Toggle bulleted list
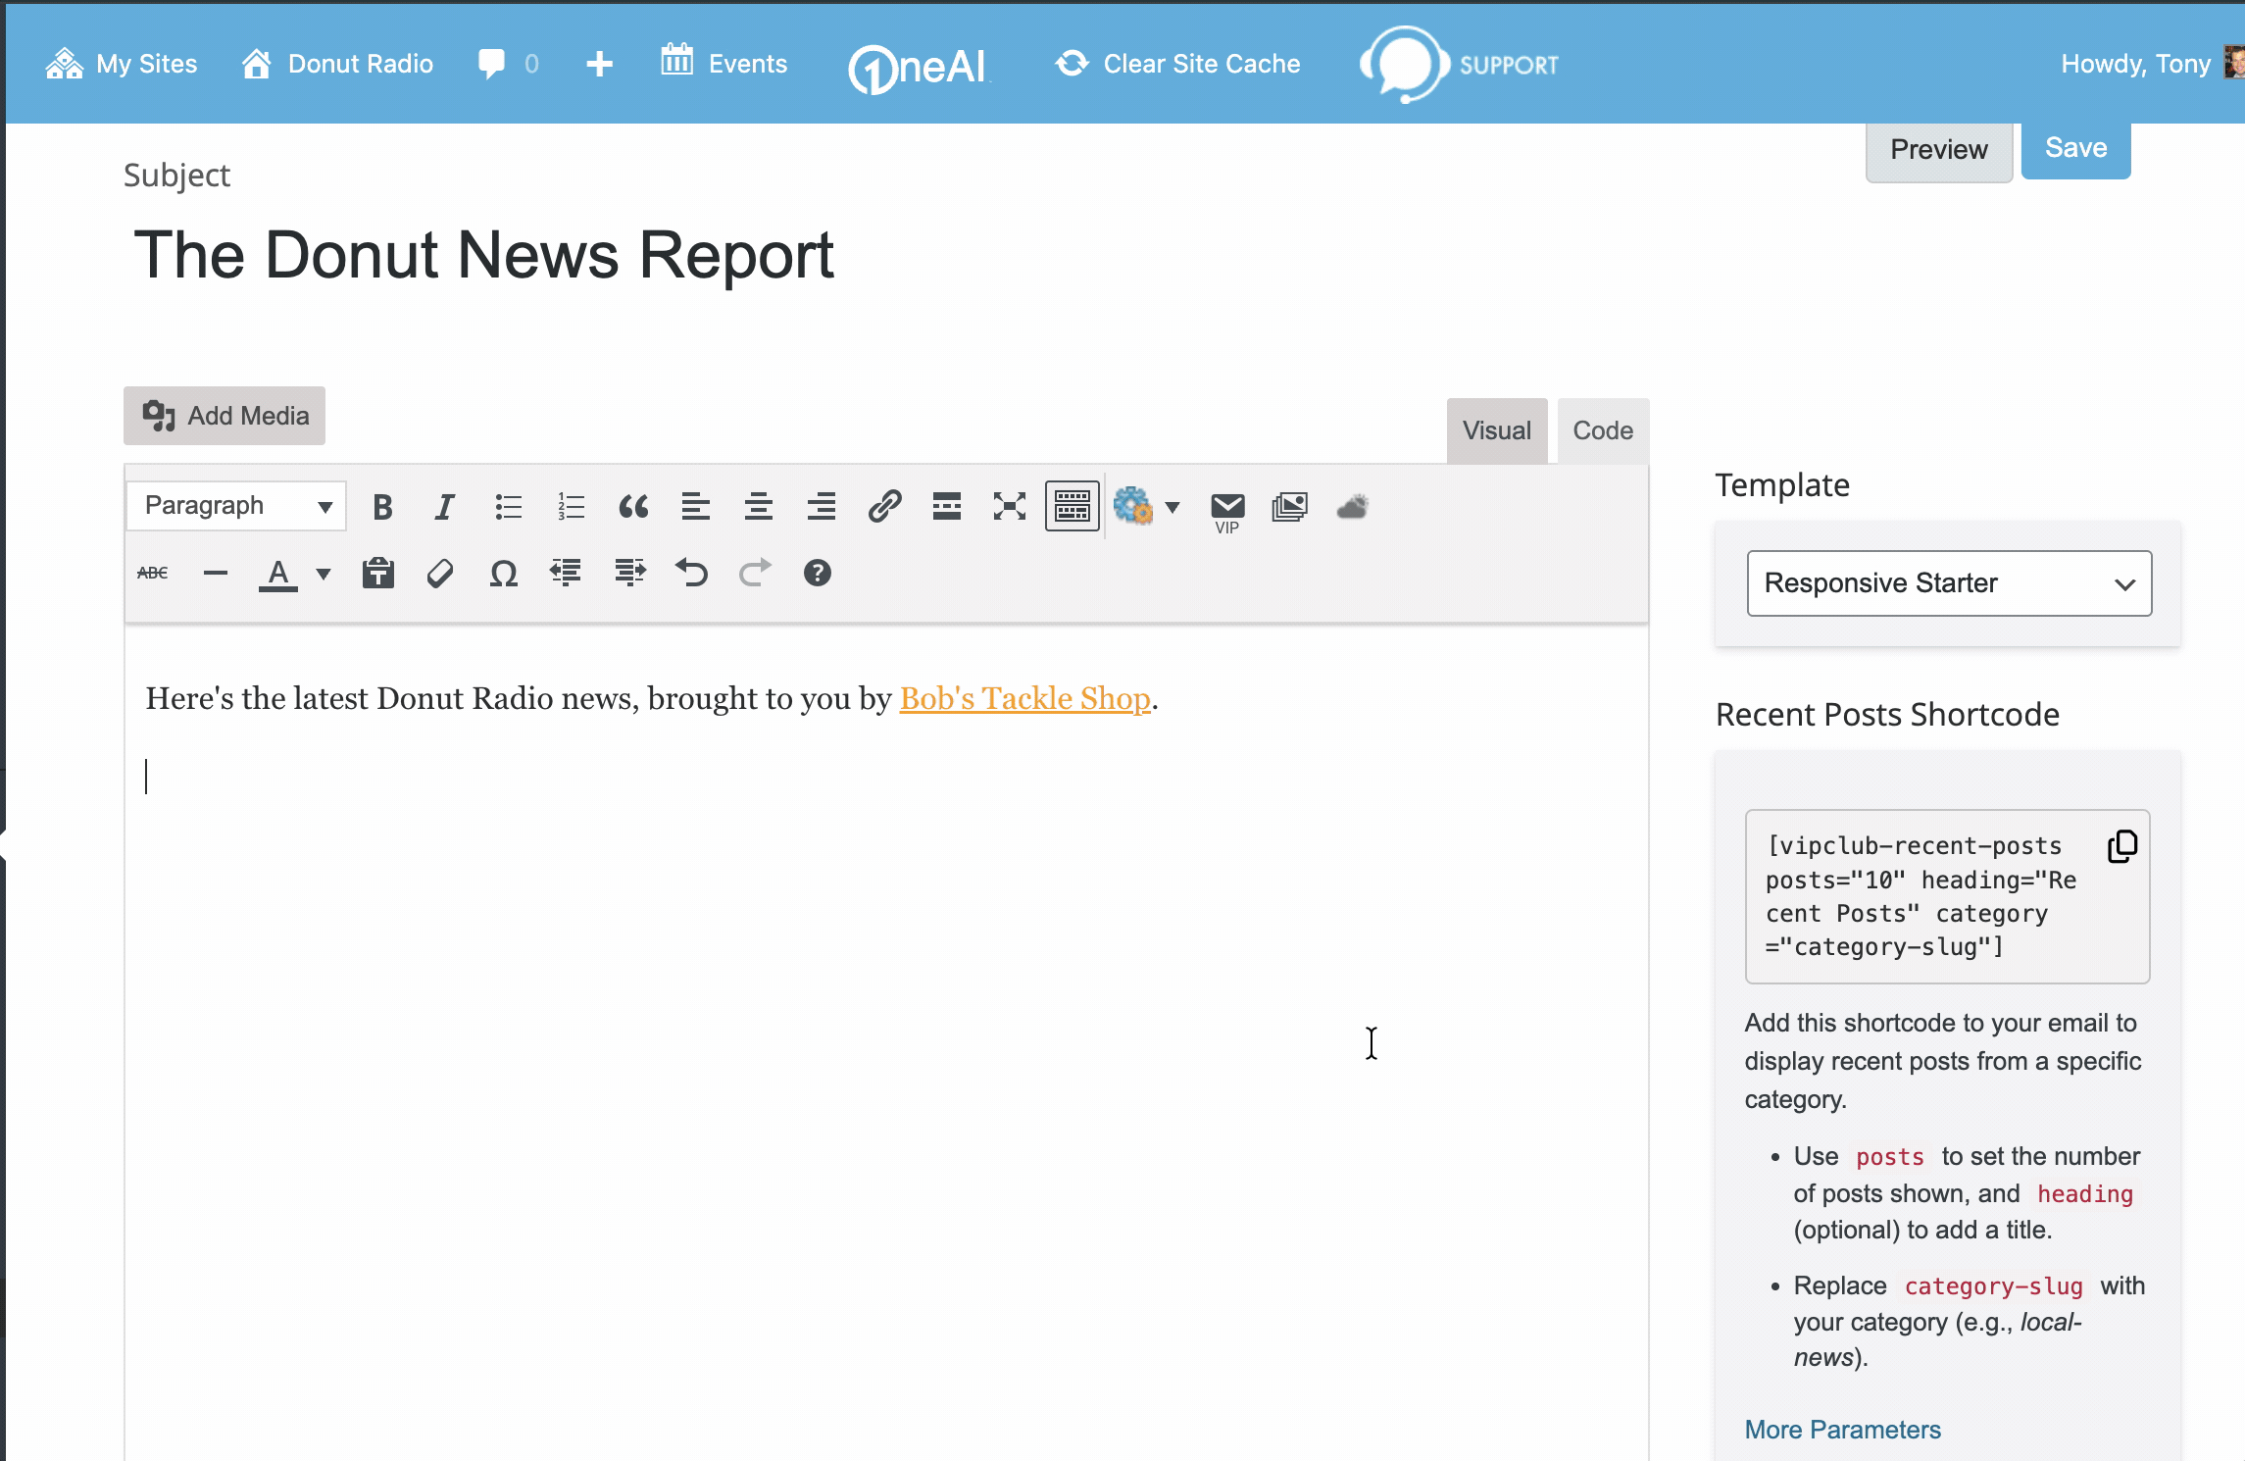The height and width of the screenshot is (1461, 2245). click(508, 507)
